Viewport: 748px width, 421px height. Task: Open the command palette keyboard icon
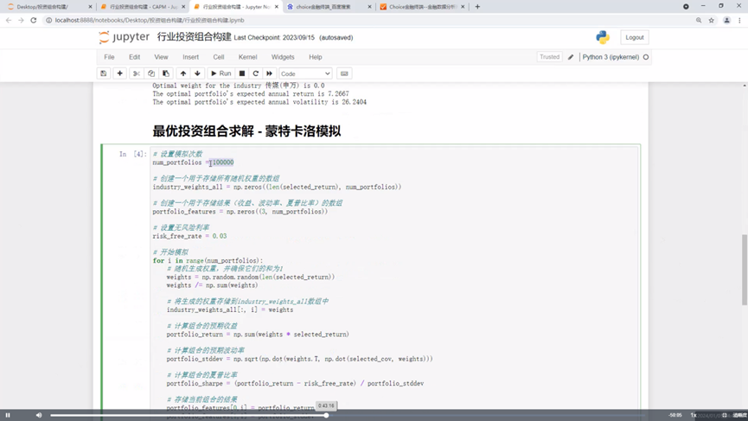(x=344, y=73)
